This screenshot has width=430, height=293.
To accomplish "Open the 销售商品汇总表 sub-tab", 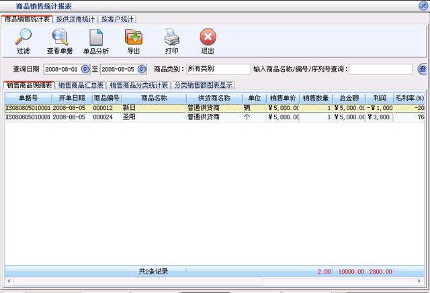I will tap(81, 85).
